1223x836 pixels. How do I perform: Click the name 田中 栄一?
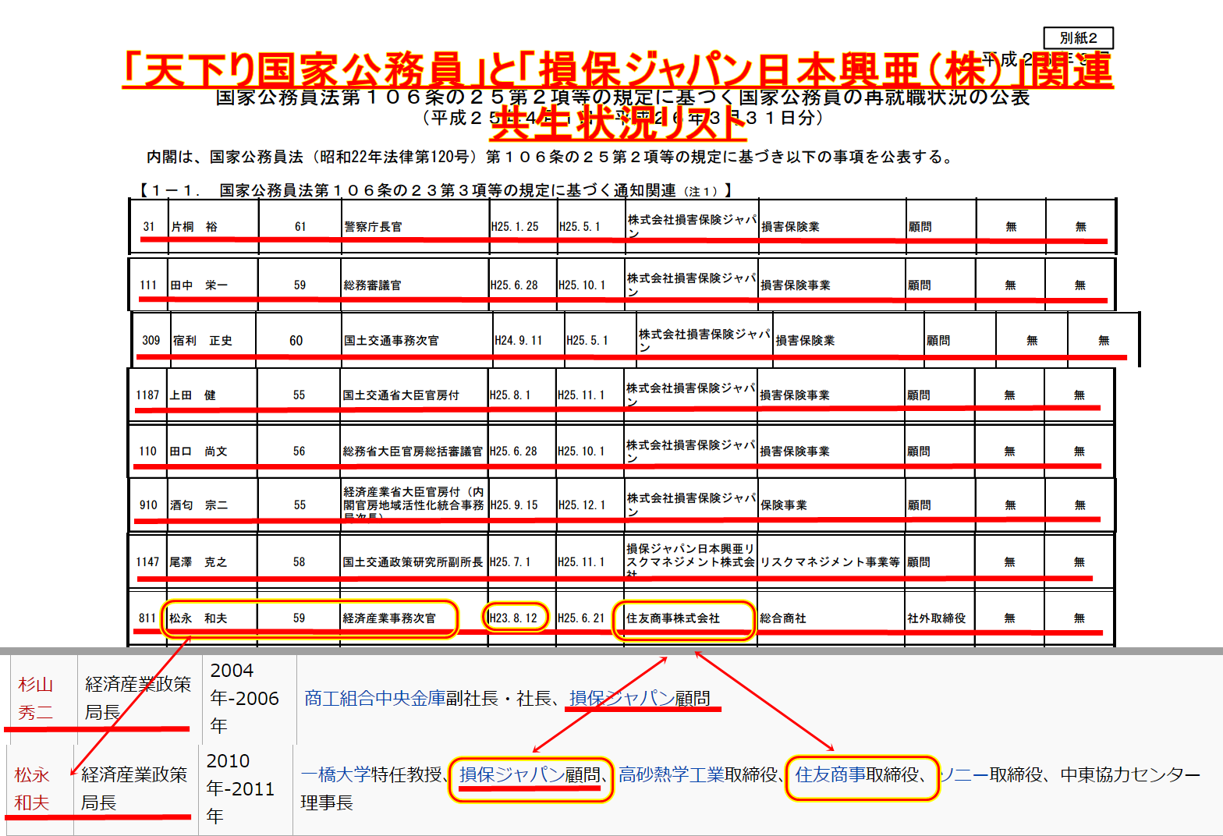(x=199, y=285)
